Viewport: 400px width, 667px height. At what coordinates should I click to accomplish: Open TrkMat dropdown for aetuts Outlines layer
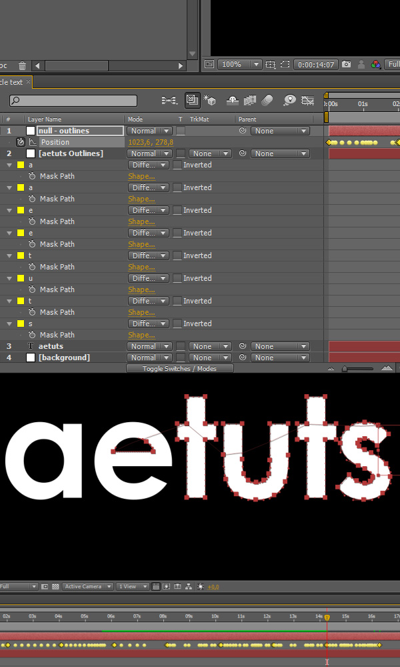pos(210,153)
